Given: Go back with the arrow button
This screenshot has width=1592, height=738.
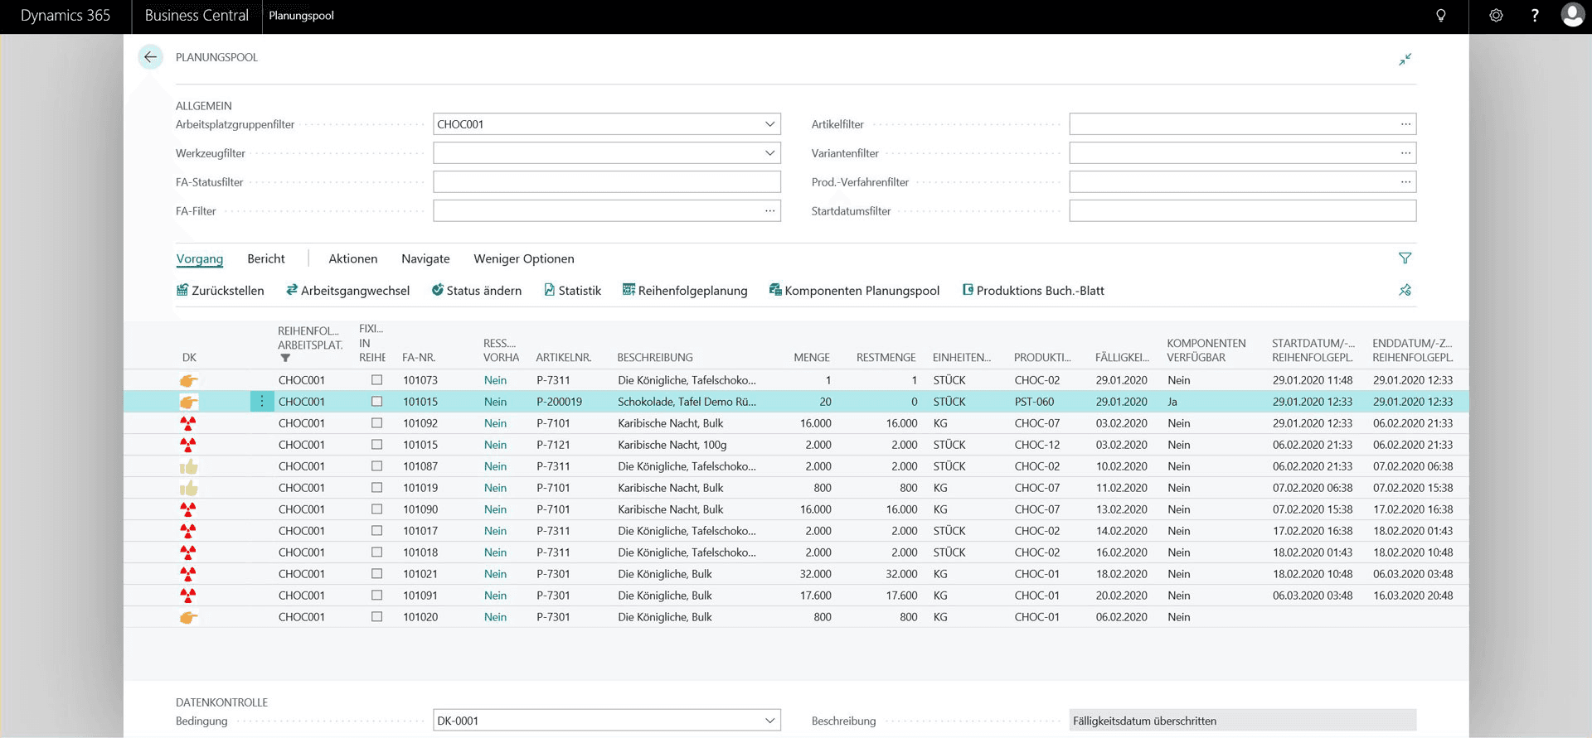Looking at the screenshot, I should pyautogui.click(x=150, y=57).
